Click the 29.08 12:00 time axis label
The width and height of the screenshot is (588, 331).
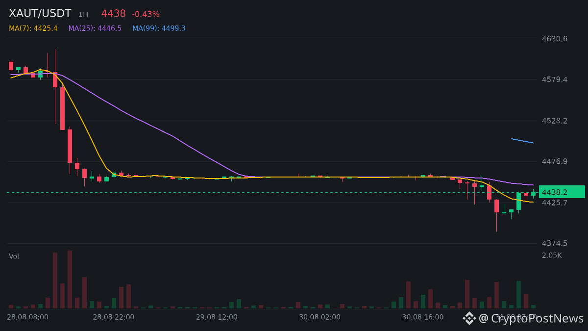pyautogui.click(x=217, y=317)
